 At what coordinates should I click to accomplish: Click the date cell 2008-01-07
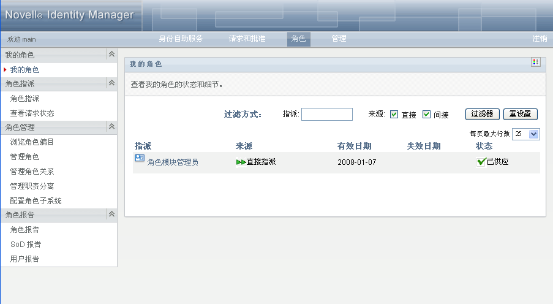(x=357, y=162)
